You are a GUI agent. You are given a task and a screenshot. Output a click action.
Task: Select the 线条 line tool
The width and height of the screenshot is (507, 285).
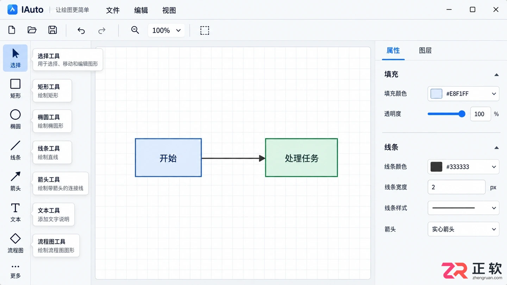pyautogui.click(x=15, y=150)
